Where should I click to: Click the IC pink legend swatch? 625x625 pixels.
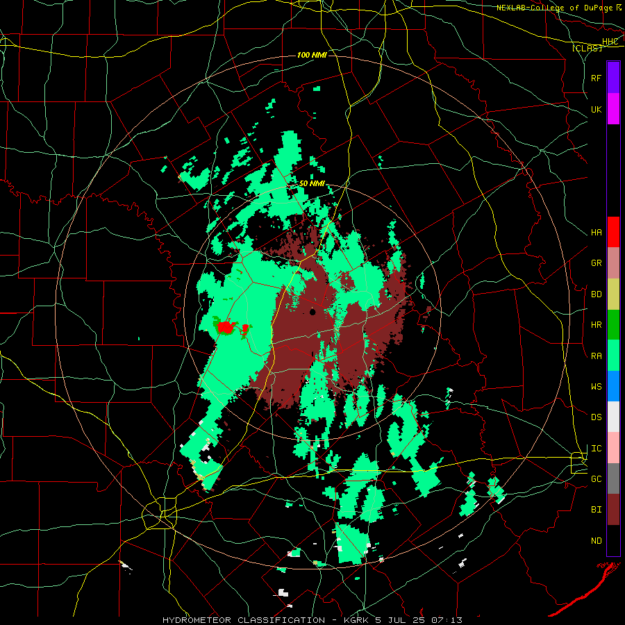click(613, 448)
